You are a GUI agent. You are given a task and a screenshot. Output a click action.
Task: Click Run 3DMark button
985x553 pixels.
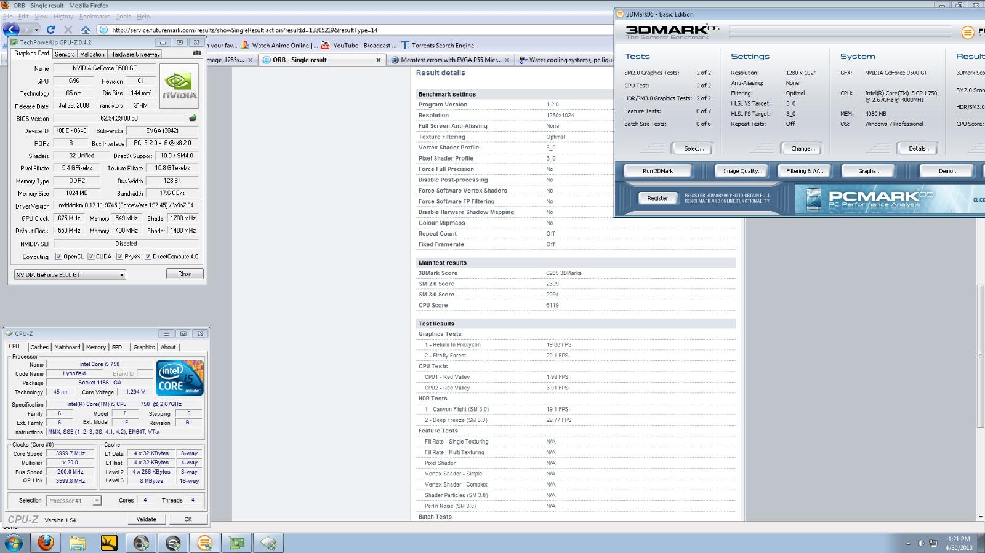coord(658,171)
